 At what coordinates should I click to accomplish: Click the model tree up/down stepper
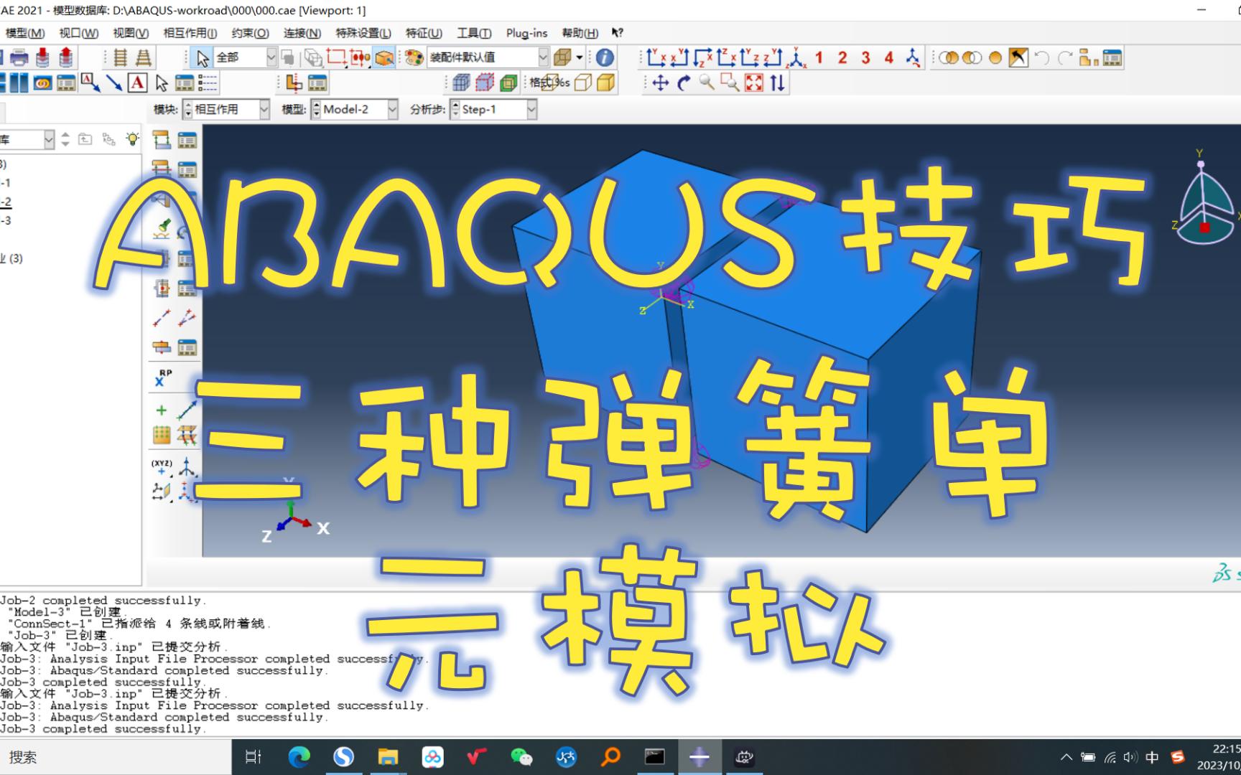point(65,139)
